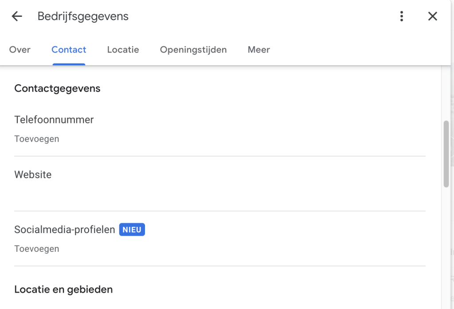Show the Meer tab
Viewport: 454px width, 309px height.
pyautogui.click(x=259, y=50)
